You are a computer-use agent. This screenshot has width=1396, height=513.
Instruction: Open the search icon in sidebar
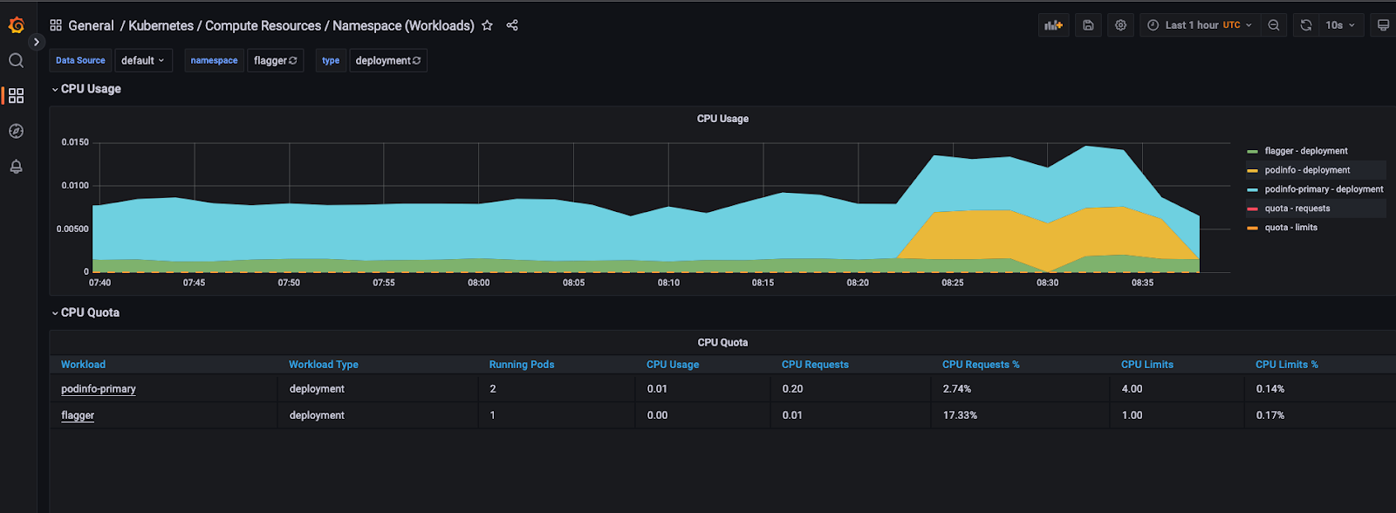[x=16, y=60]
